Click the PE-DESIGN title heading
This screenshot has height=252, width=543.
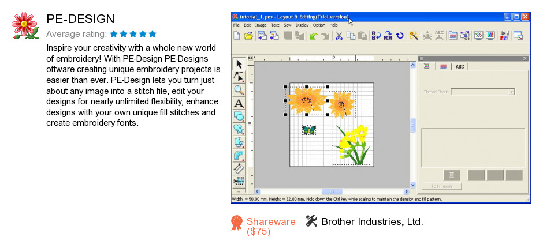click(x=80, y=18)
